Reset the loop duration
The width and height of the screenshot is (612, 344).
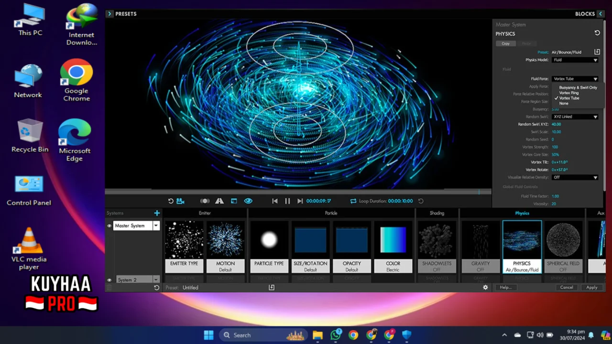(x=421, y=201)
